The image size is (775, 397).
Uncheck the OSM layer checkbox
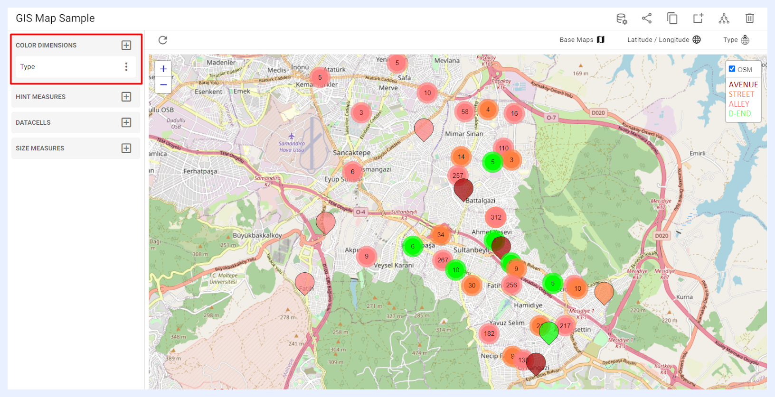pos(732,69)
